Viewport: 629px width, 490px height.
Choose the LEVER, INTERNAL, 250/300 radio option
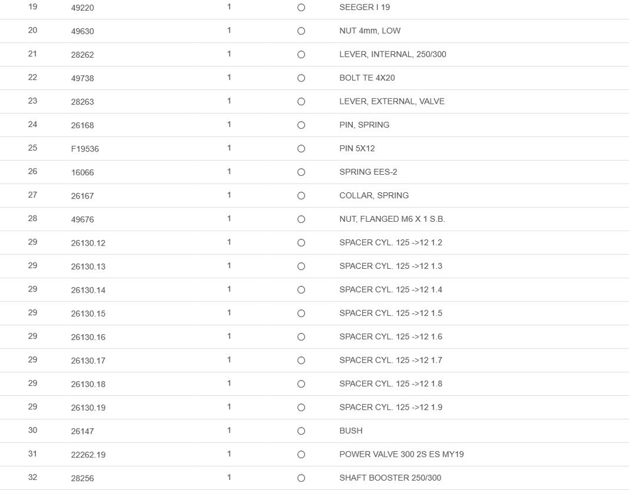tap(301, 55)
